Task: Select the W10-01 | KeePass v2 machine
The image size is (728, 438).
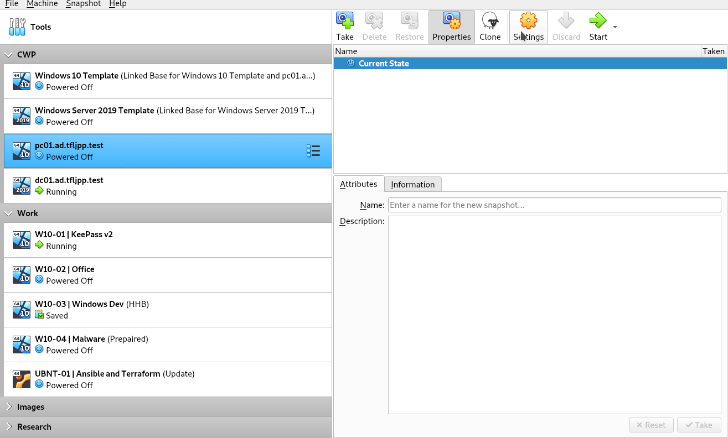Action: click(x=168, y=240)
